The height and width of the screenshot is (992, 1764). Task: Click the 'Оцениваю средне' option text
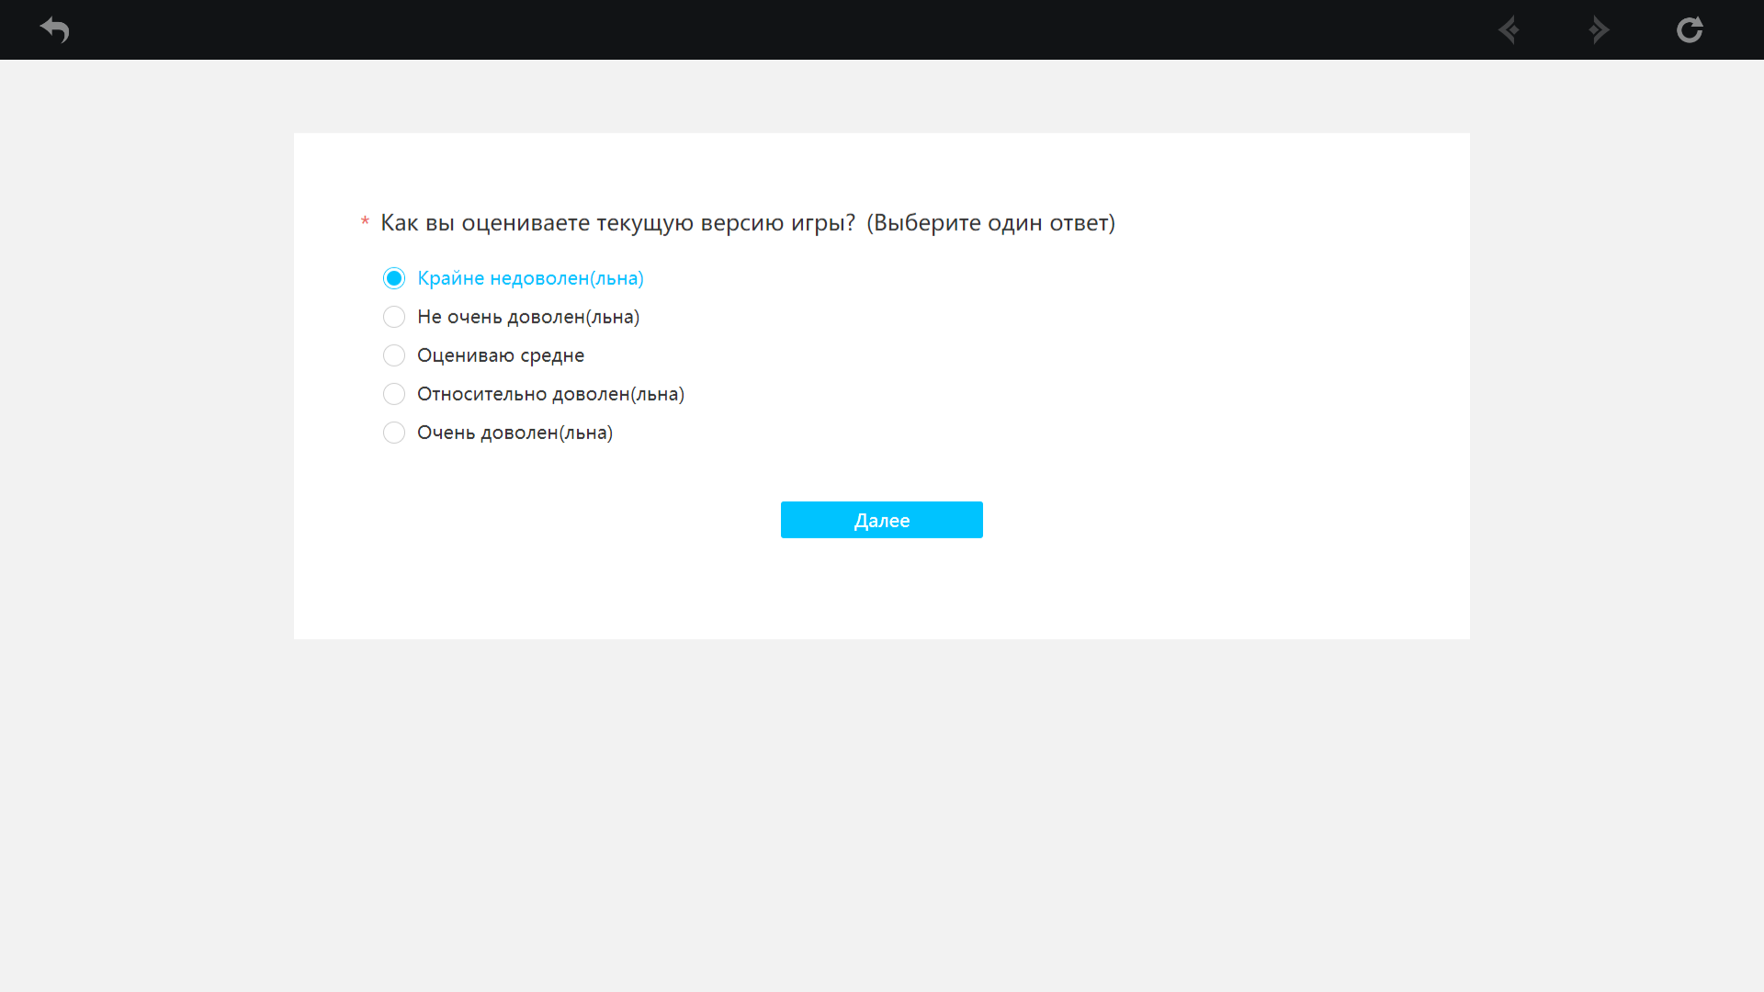pos(501,355)
